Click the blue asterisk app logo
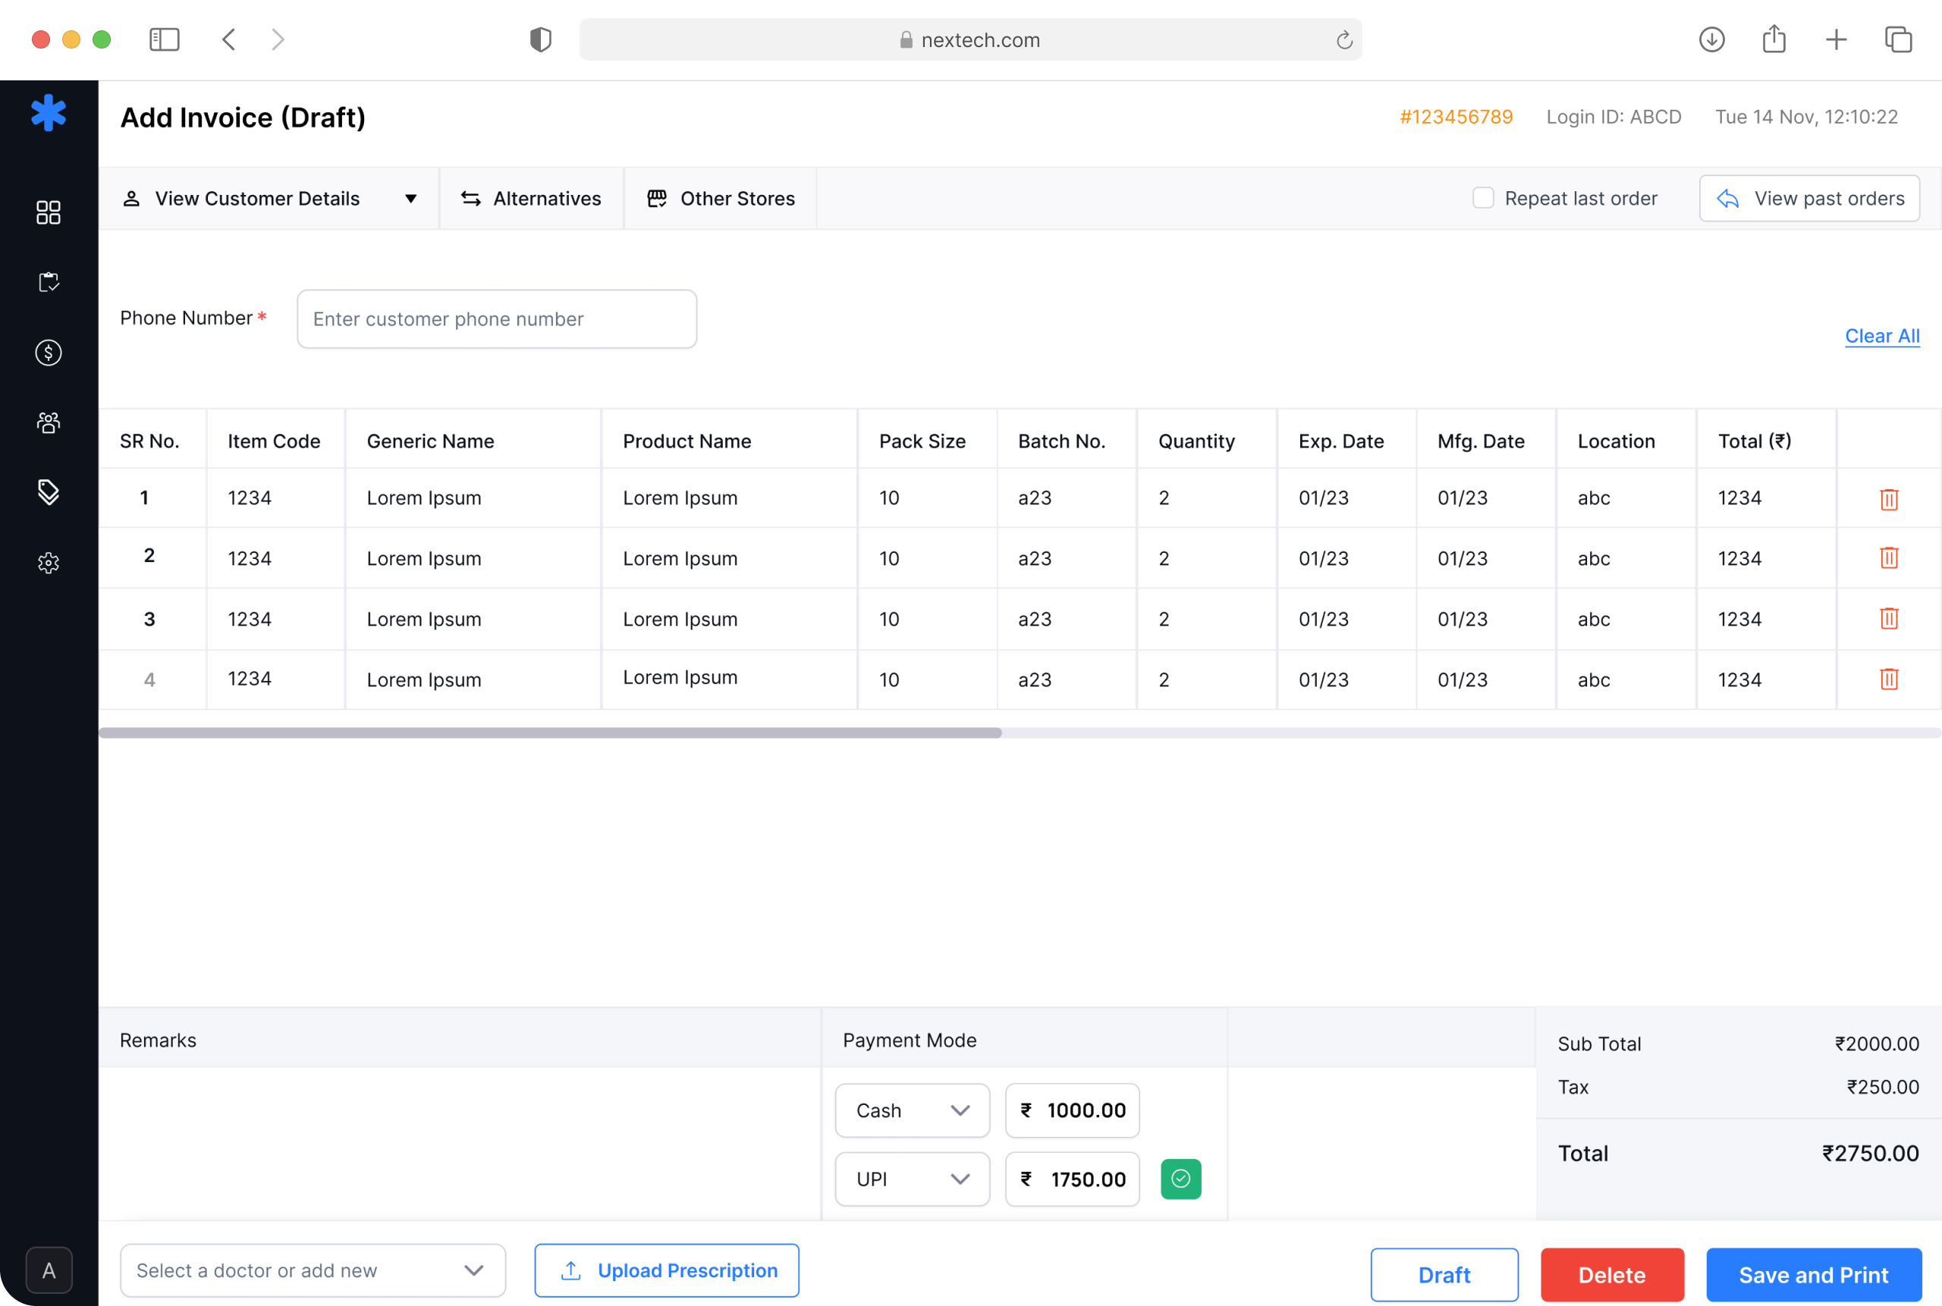Screen dimensions: 1942x1306 49,112
